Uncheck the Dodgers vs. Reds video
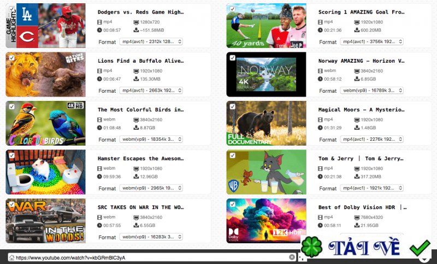The width and height of the screenshot is (437, 264). 11,9
